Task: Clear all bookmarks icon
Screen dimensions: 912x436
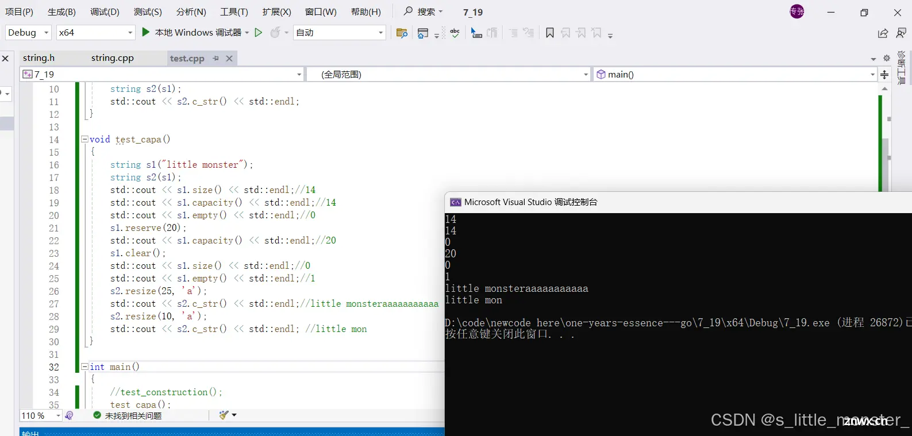Action: click(x=597, y=33)
